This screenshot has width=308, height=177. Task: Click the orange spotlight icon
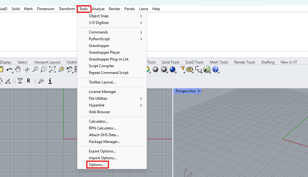tap(182, 69)
